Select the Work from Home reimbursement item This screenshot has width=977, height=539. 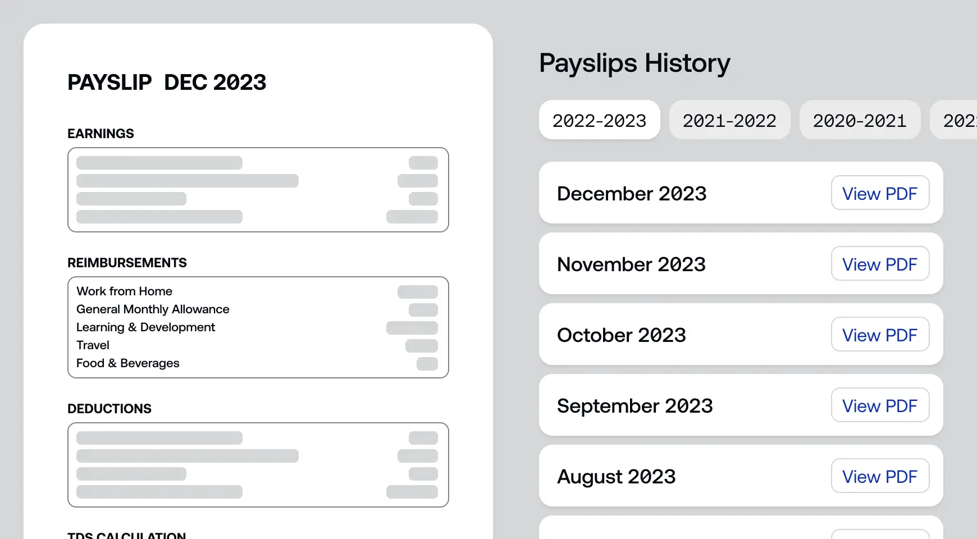point(124,291)
